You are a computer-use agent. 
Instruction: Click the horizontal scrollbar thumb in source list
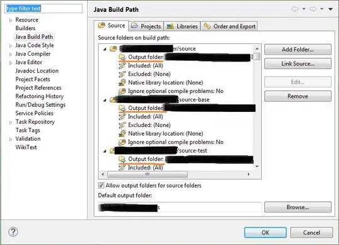tap(148, 174)
